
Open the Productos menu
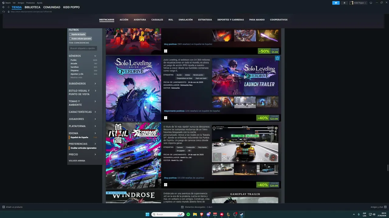[30, 3]
